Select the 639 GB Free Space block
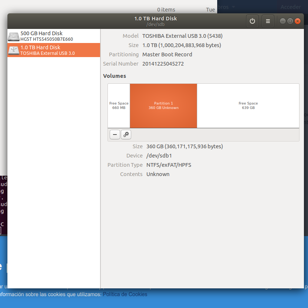 click(248, 106)
